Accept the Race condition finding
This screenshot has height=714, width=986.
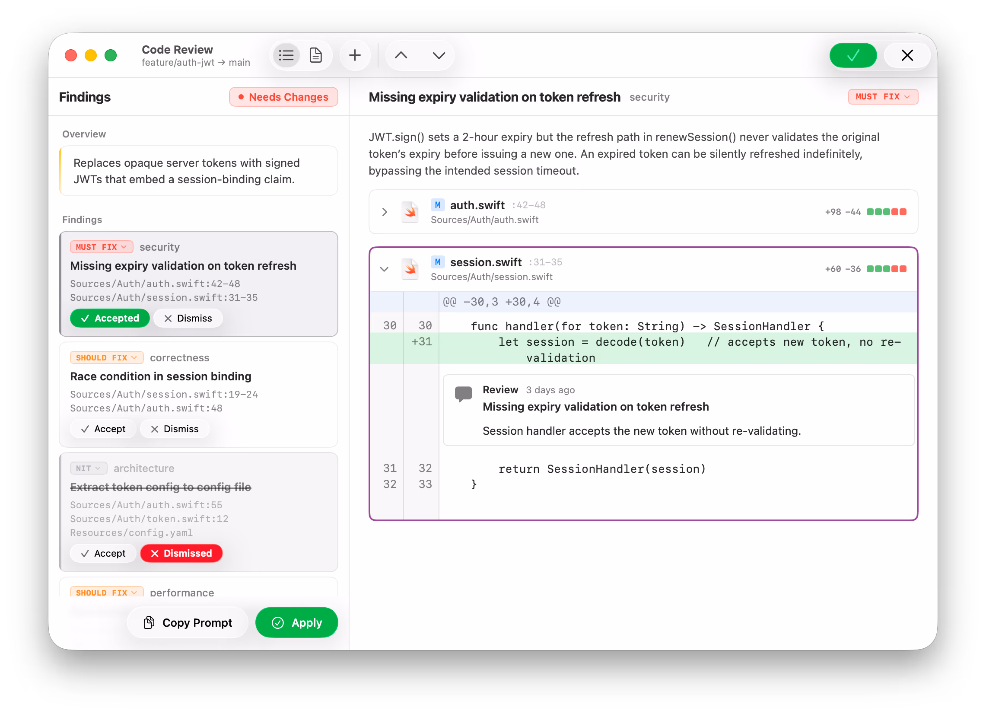pyautogui.click(x=103, y=428)
